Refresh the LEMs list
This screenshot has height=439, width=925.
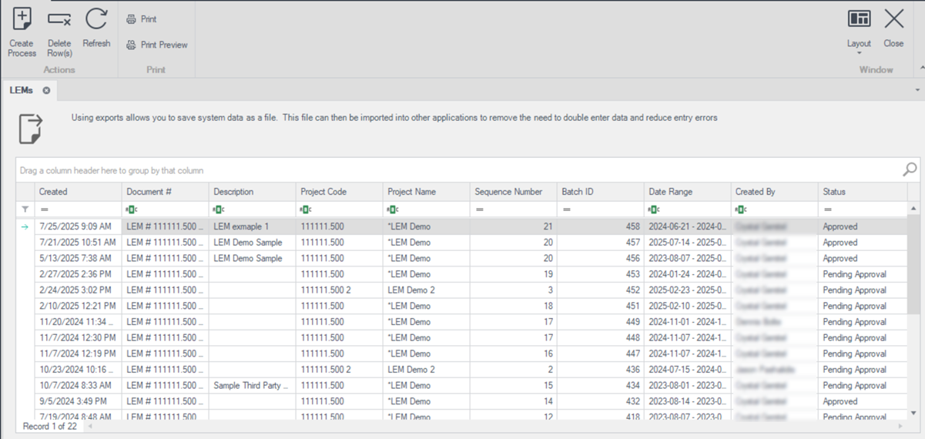[96, 20]
